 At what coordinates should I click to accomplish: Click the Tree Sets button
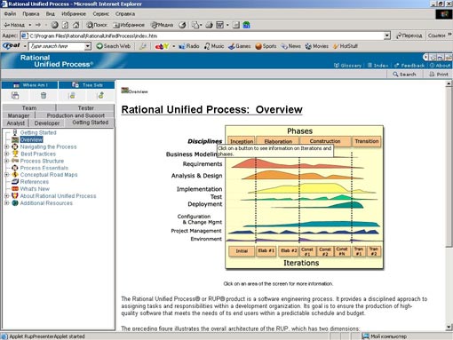click(87, 85)
